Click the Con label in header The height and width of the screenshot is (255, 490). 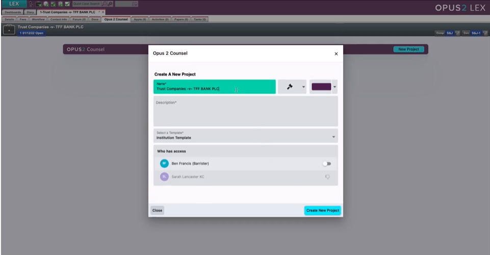[x=466, y=33]
